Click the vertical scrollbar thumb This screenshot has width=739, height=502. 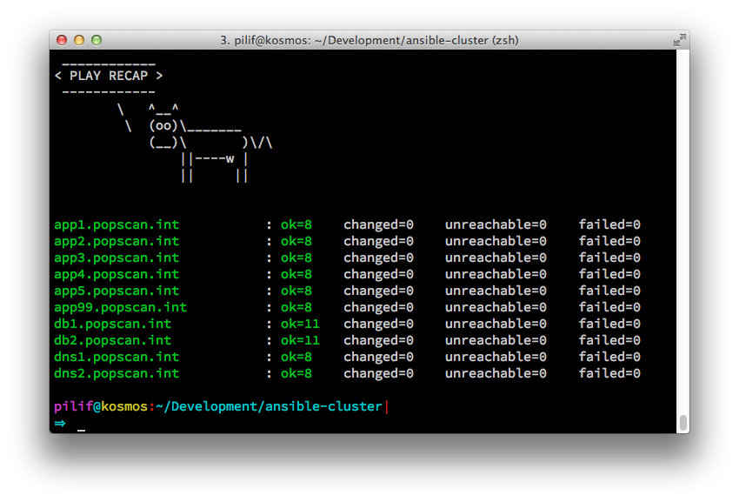point(682,423)
